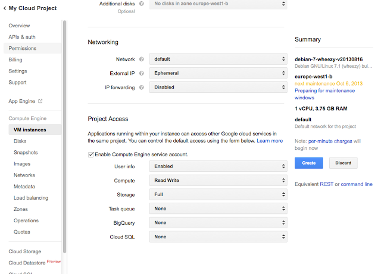The image size is (381, 274).
Task: Click the blue Create button
Action: tap(308, 163)
